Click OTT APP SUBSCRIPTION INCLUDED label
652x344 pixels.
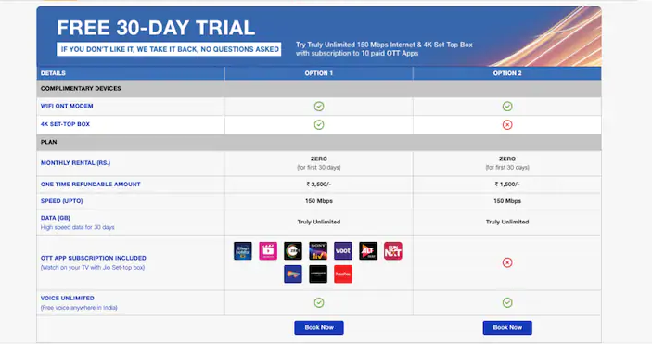(94, 258)
